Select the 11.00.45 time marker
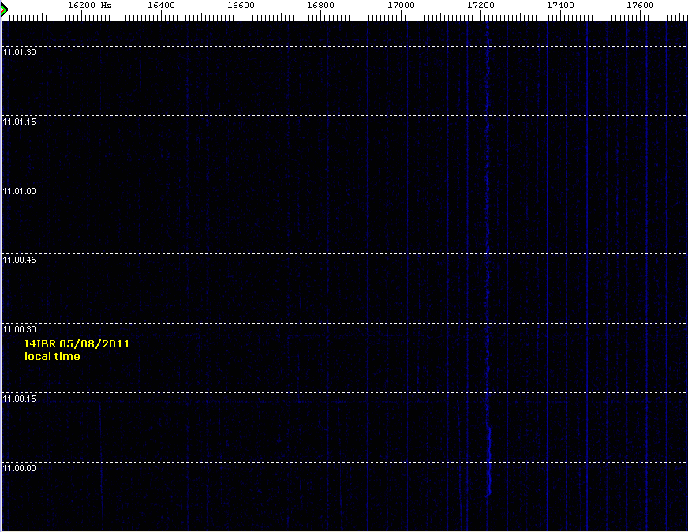688x532 pixels. pyautogui.click(x=19, y=260)
